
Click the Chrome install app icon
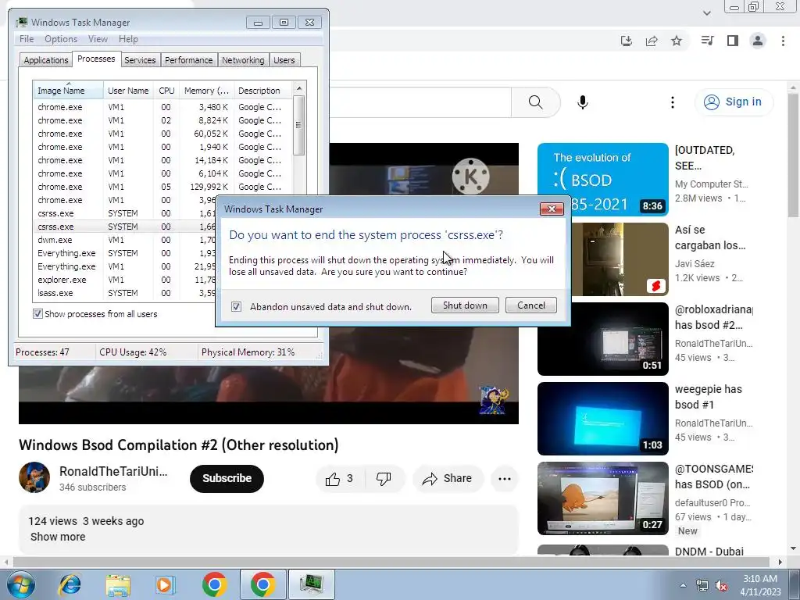[627, 41]
